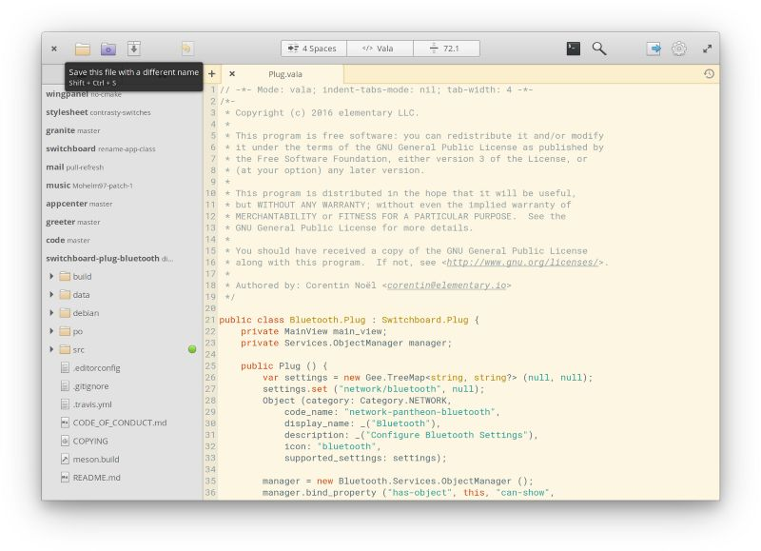This screenshot has height=551, width=761.
Task: Expand the build folder
Action: coord(53,276)
